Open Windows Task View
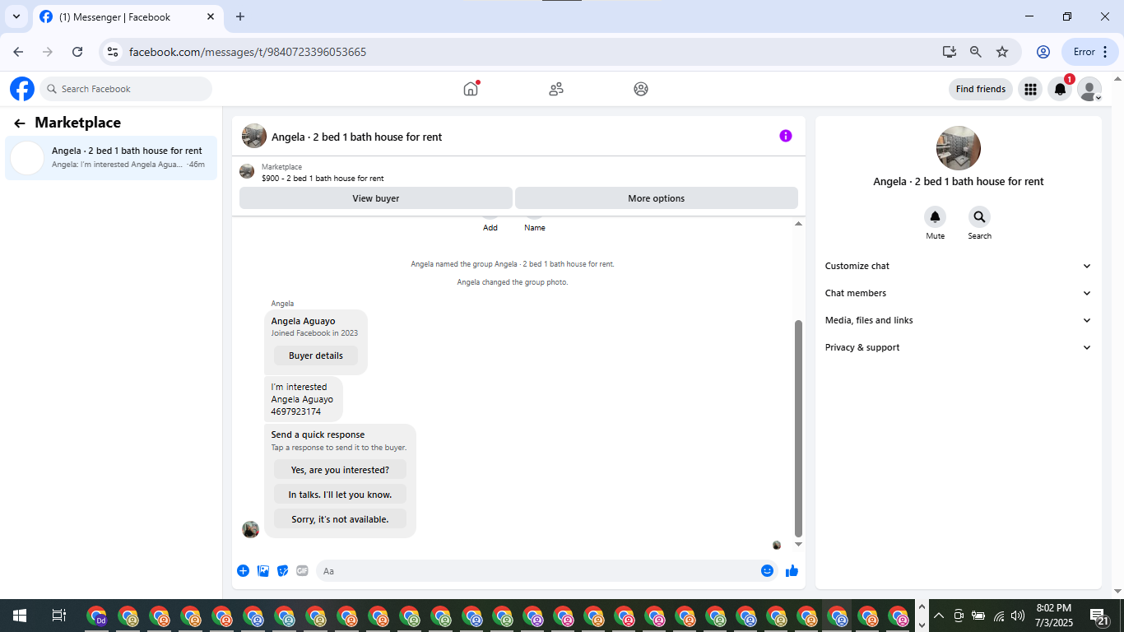Image resolution: width=1124 pixels, height=632 pixels. tap(58, 616)
